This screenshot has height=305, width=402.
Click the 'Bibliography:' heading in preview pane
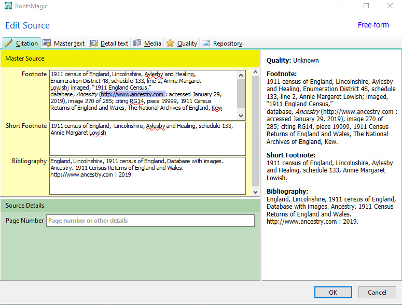287,192
